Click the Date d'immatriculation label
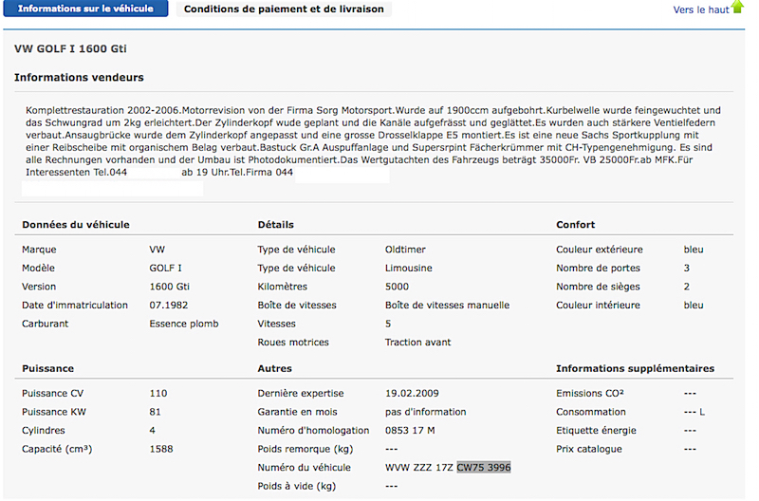The image size is (759, 501). 75,305
